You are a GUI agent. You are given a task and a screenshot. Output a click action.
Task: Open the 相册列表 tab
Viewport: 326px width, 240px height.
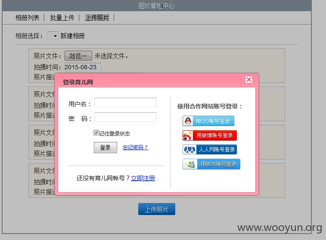[27, 18]
